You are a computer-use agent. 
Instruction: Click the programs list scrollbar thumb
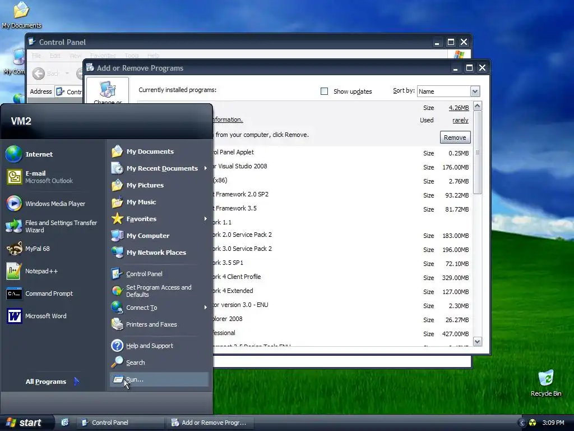pyautogui.click(x=478, y=153)
